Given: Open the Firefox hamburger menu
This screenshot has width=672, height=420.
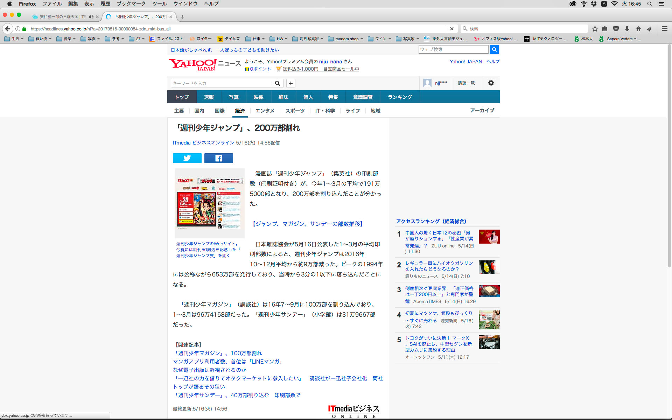Looking at the screenshot, I should [664, 29].
